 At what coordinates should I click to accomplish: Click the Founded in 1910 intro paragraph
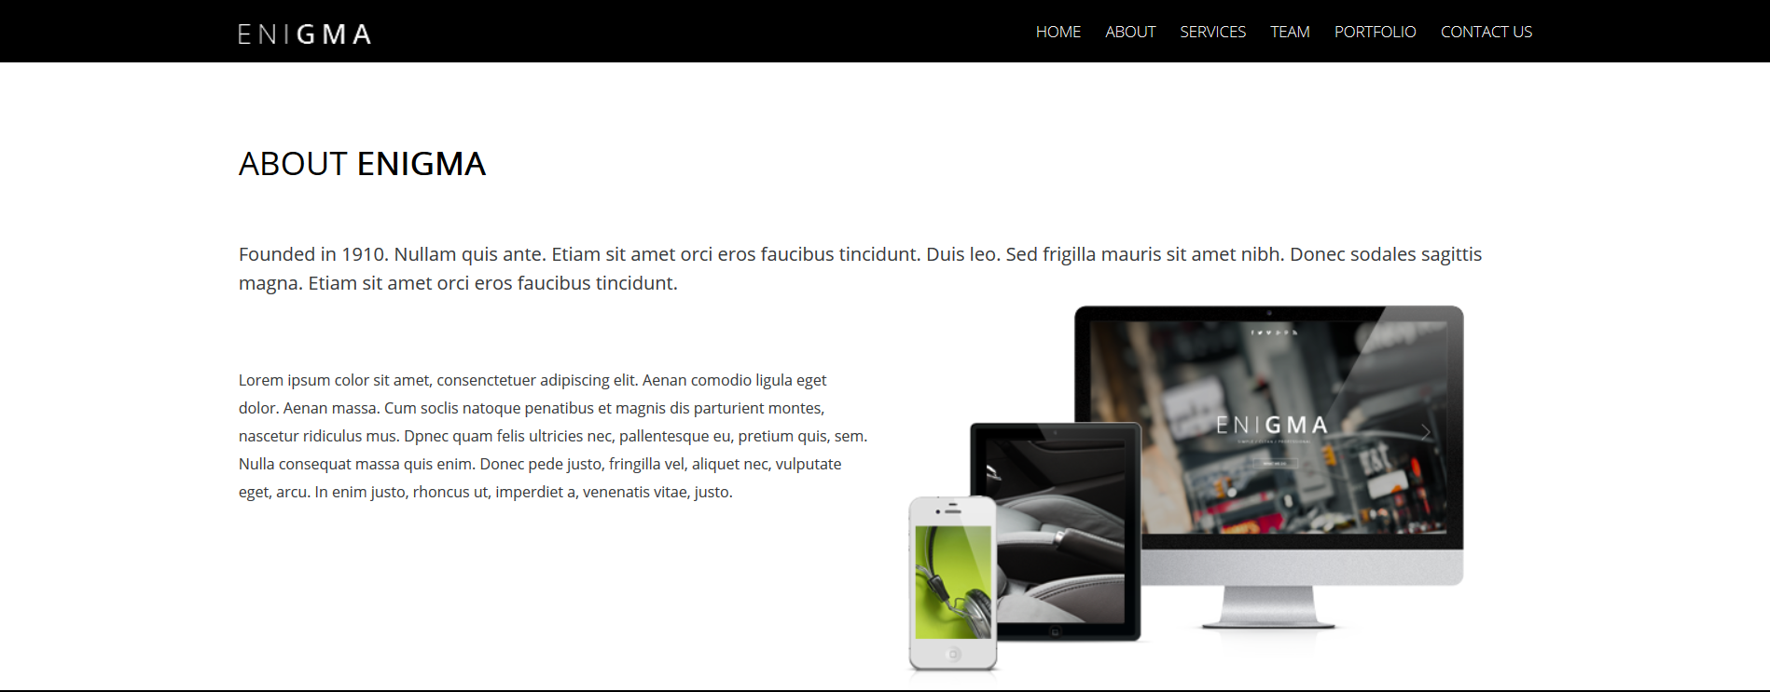860,268
